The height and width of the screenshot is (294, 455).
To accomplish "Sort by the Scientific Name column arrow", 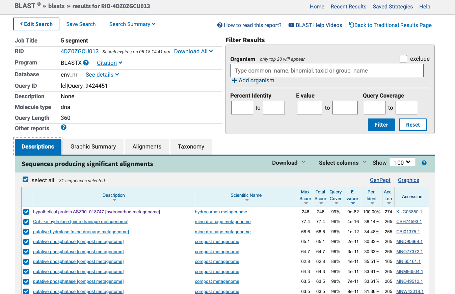I will coord(247,200).
